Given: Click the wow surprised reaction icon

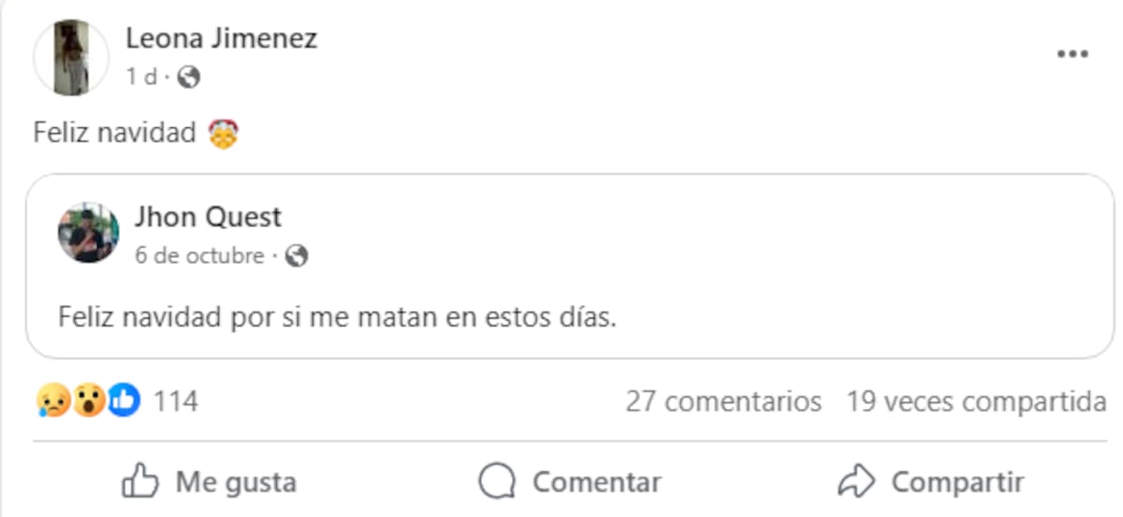Looking at the screenshot, I should tap(89, 402).
